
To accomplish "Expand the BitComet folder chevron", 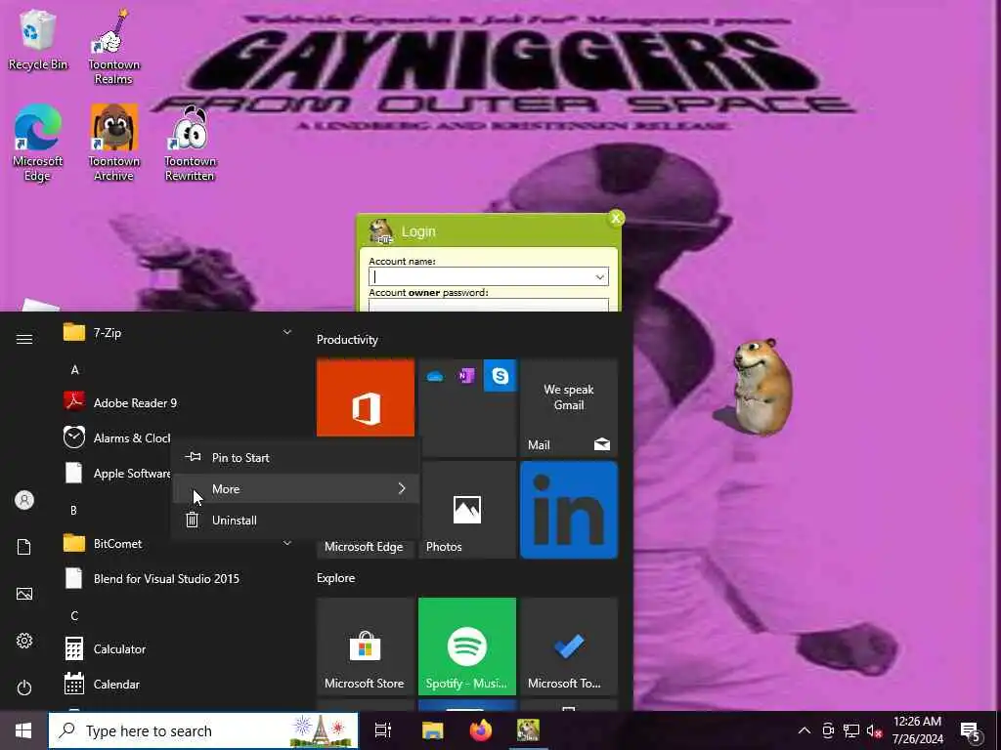I will pos(287,543).
